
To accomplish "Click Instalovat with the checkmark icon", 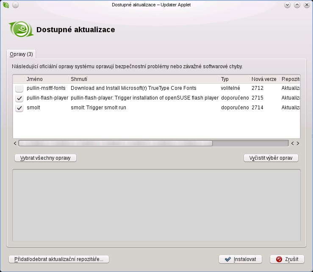I will click(x=240, y=259).
